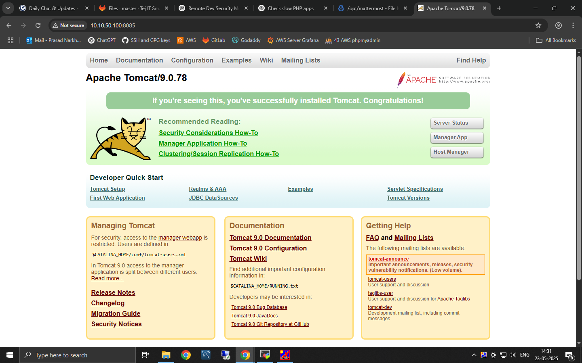The width and height of the screenshot is (582, 363).
Task: Open the Servlet Specifications link
Action: click(x=415, y=189)
